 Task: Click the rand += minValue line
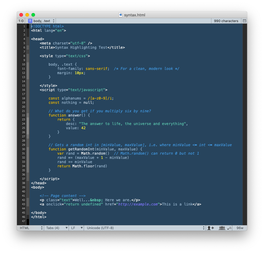(75, 162)
